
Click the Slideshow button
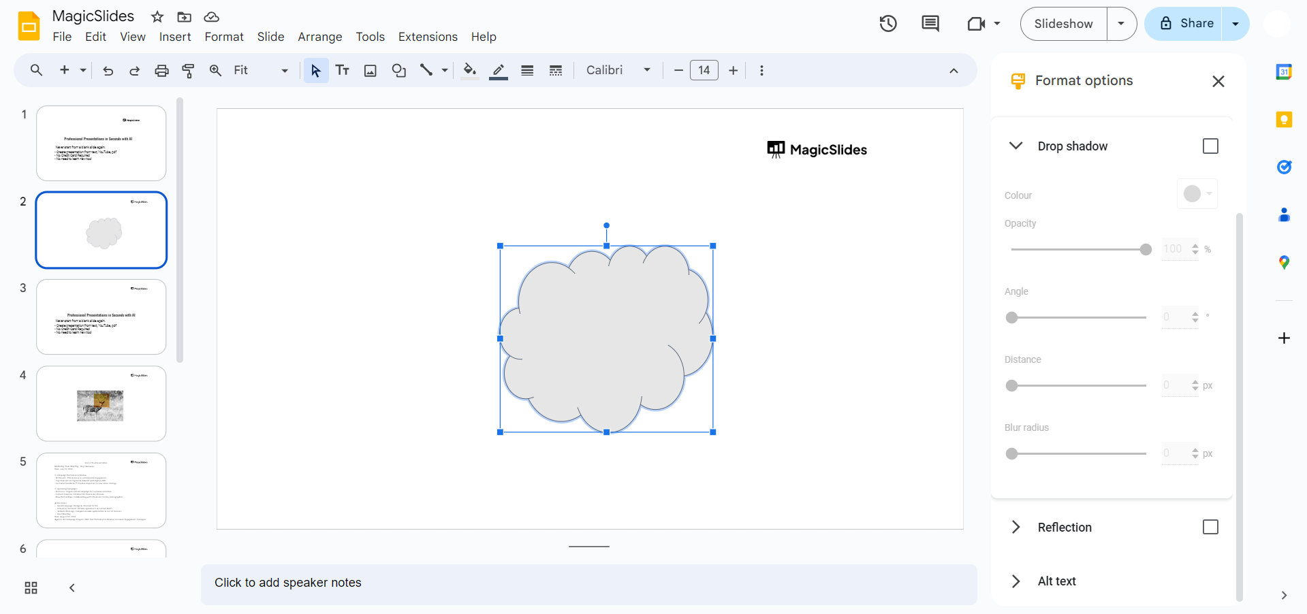point(1063,24)
